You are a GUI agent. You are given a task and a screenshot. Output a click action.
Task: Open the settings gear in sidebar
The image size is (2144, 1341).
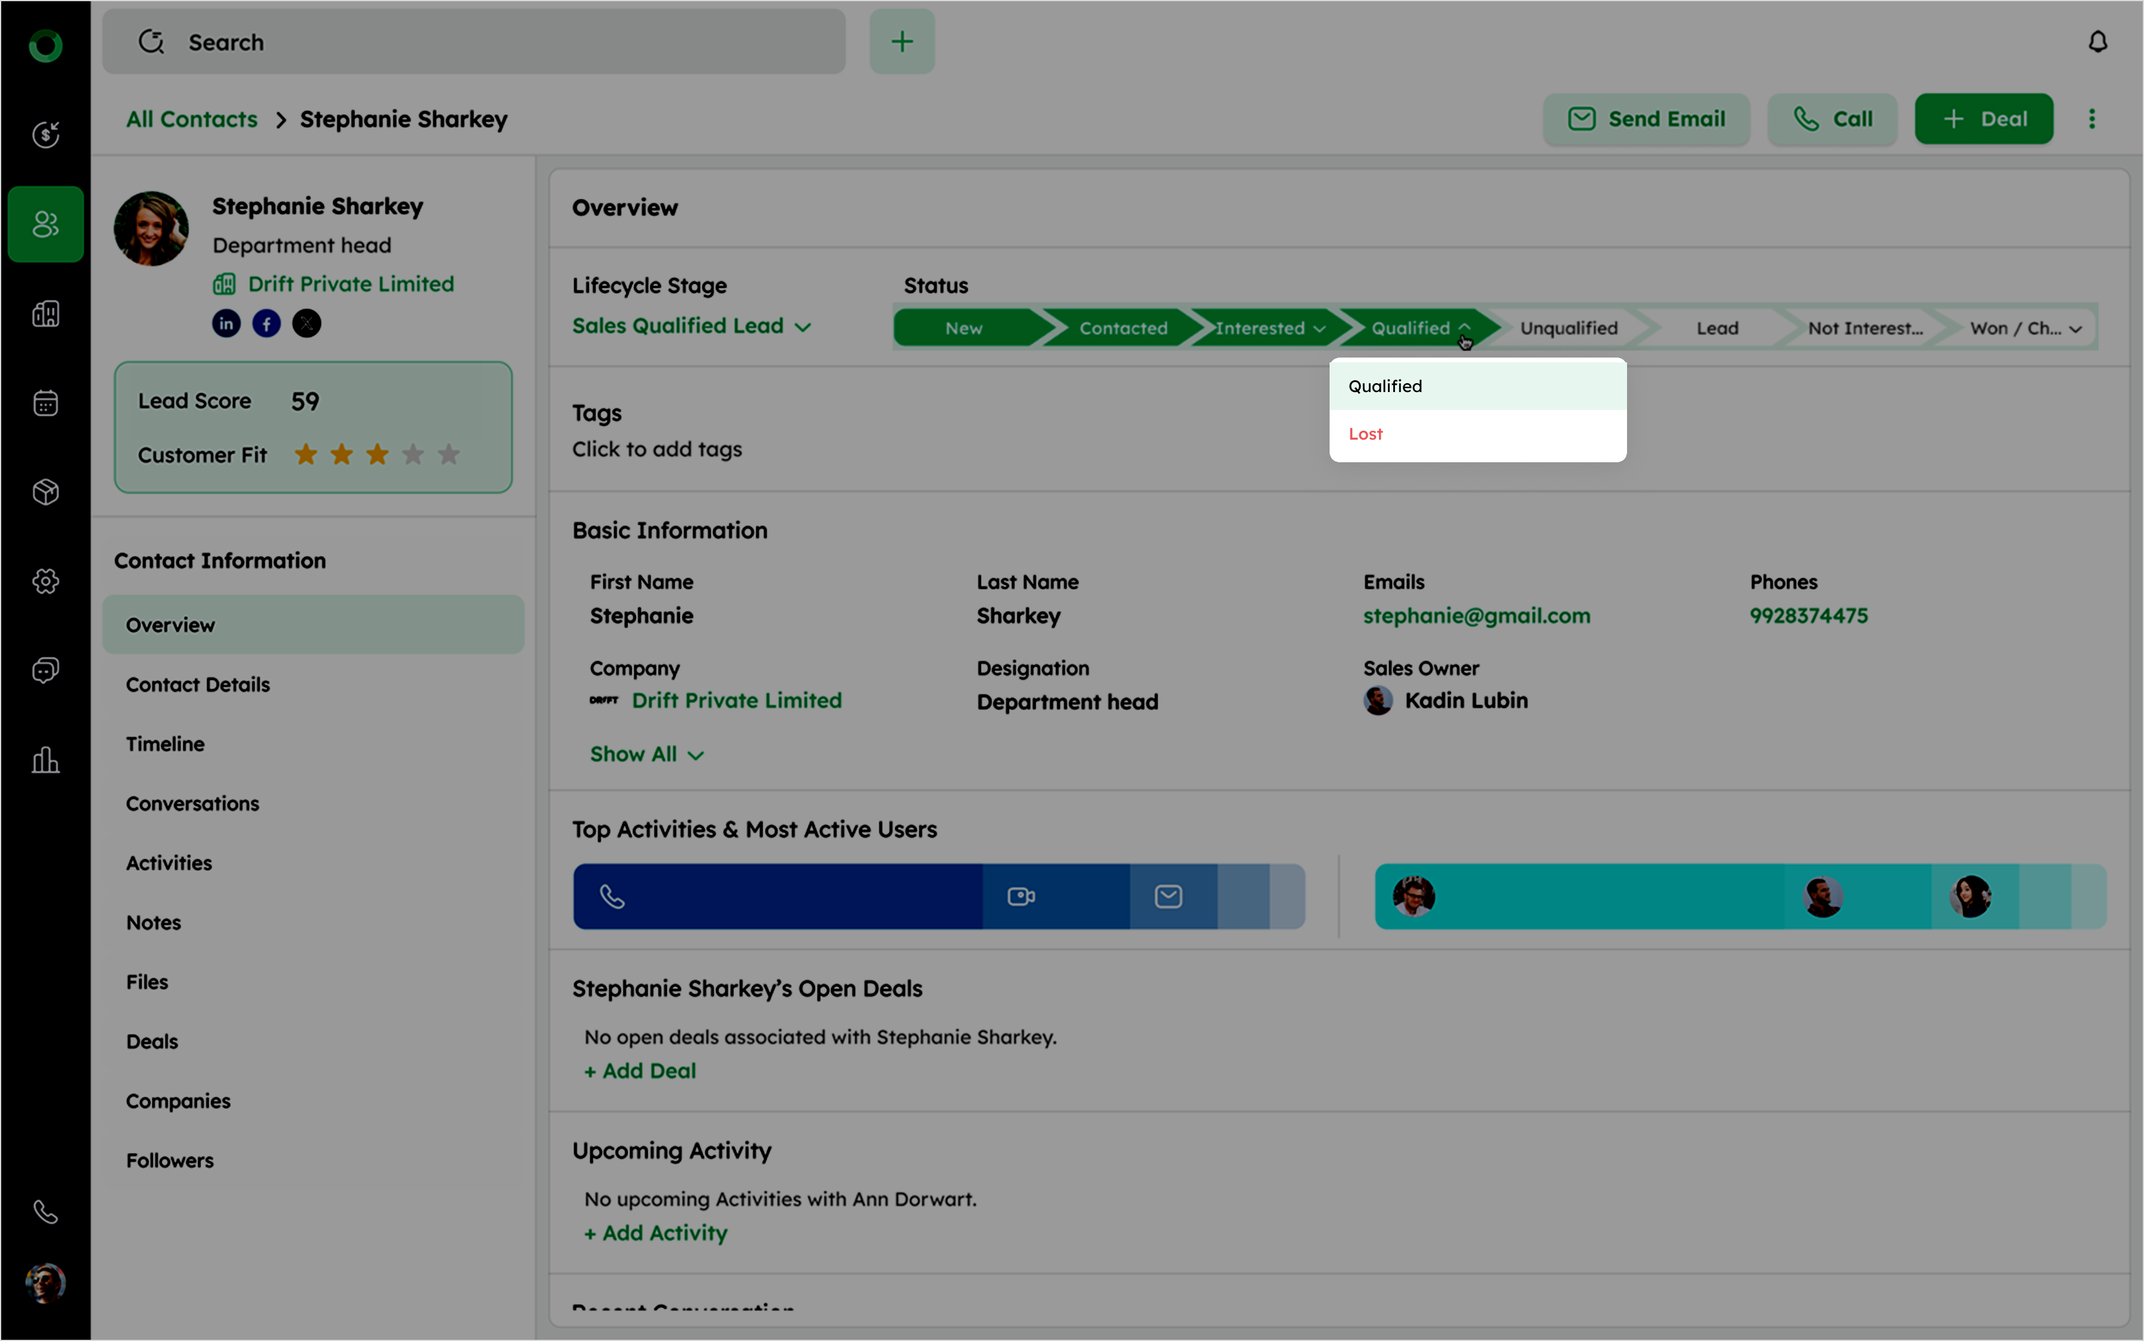coord(45,581)
